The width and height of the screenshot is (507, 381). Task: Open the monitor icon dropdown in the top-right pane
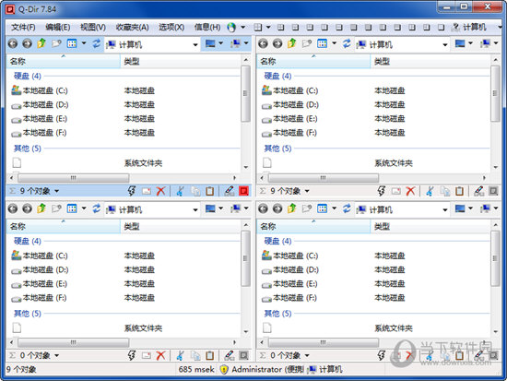point(470,43)
